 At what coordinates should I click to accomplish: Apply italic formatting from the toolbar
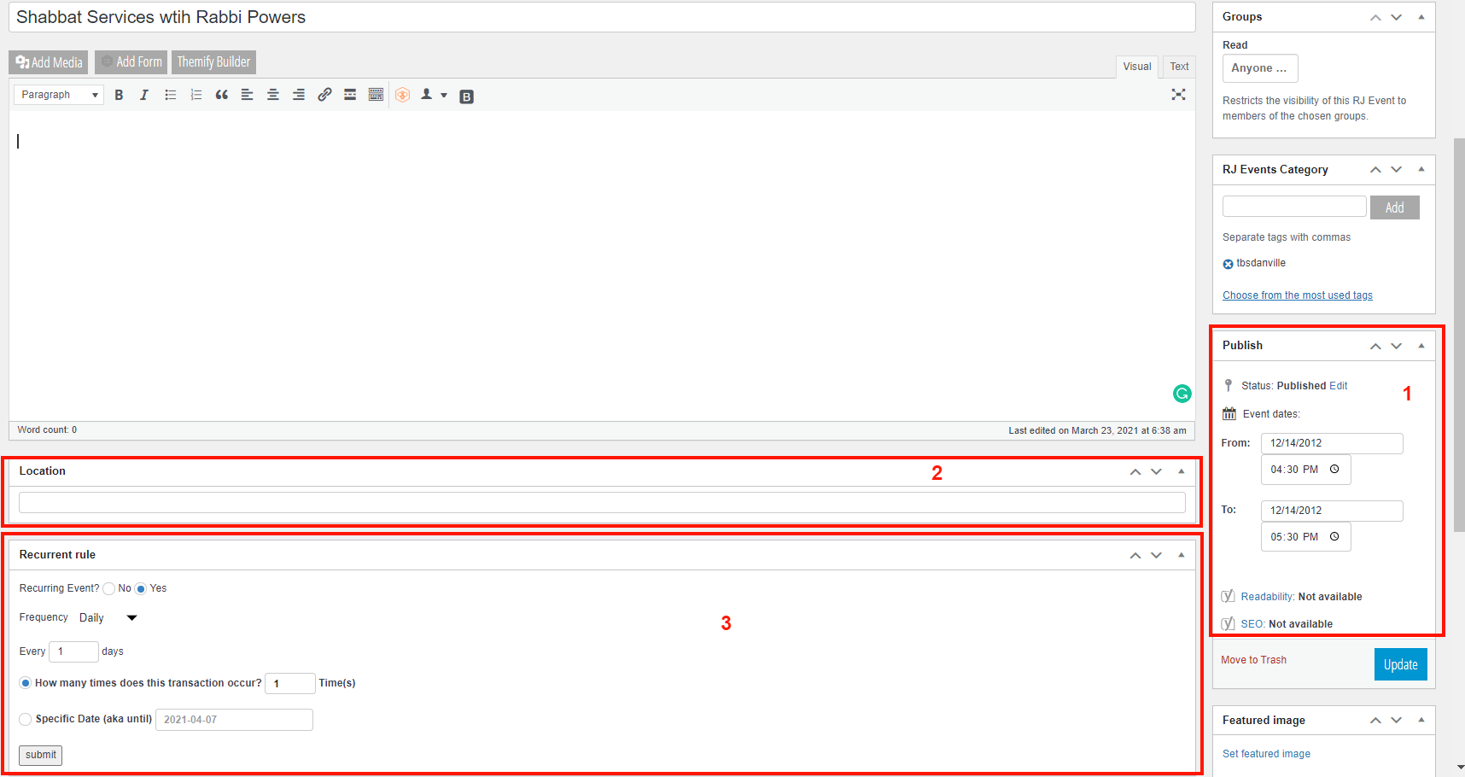tap(144, 95)
